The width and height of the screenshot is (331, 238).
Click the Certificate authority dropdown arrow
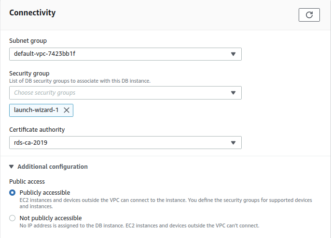[233, 143]
